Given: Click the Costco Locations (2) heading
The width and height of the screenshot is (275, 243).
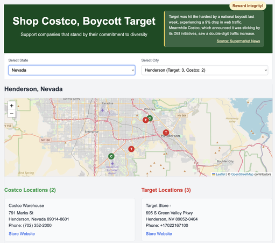Looking at the screenshot, I should click(x=30, y=190).
